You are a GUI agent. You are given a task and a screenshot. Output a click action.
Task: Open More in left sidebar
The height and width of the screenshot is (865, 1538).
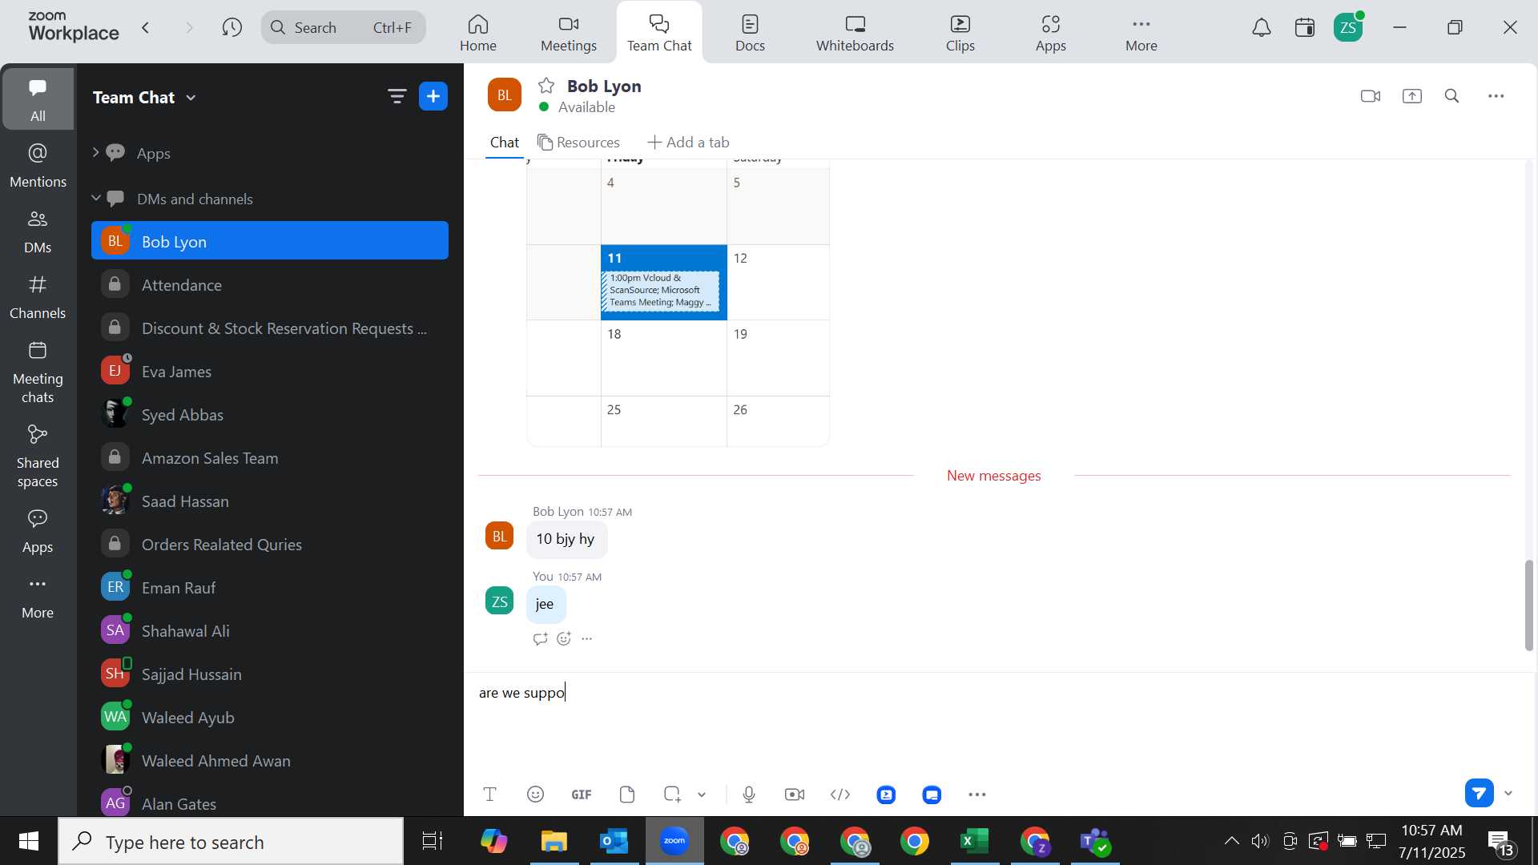click(x=38, y=597)
